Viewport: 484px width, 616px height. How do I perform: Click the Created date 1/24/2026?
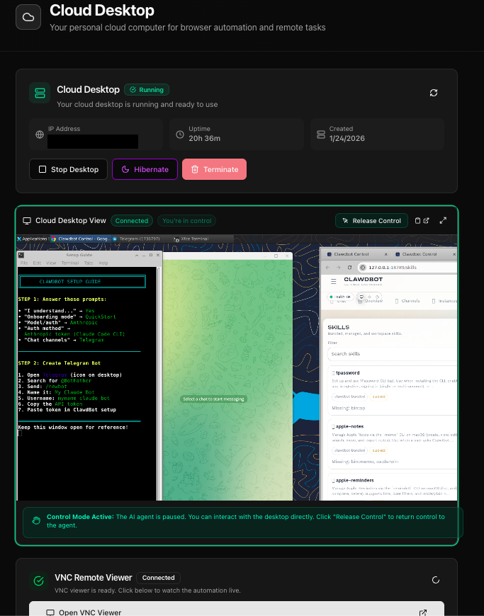pos(347,138)
